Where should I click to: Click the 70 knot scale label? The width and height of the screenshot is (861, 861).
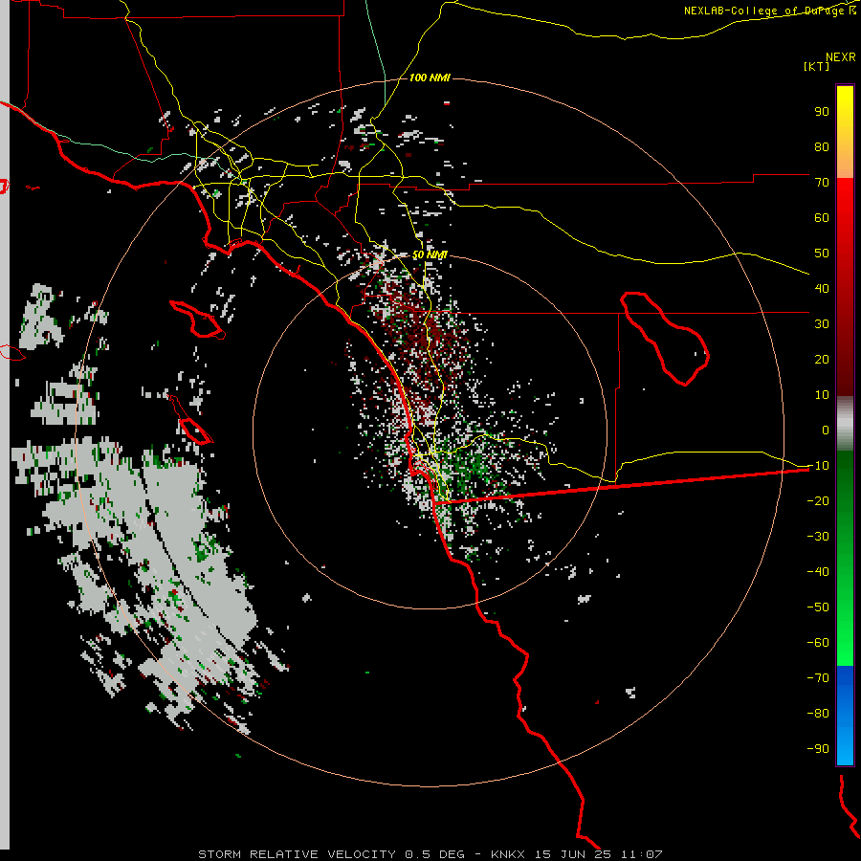point(822,183)
